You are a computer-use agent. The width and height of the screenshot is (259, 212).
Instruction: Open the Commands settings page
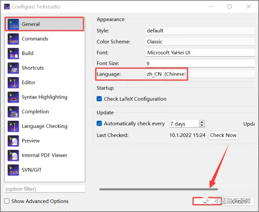[45, 39]
